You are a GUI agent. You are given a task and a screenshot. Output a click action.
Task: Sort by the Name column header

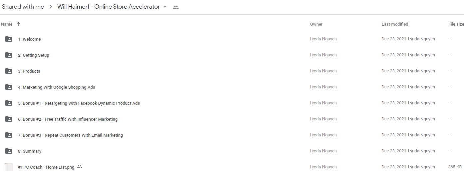[x=7, y=24]
